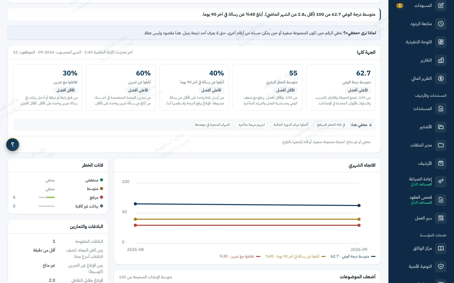This screenshot has width=454, height=283.
Task: Click the الأقل أفضل badge in the متوسط الخطر البشري card
Action: coord(285,90)
